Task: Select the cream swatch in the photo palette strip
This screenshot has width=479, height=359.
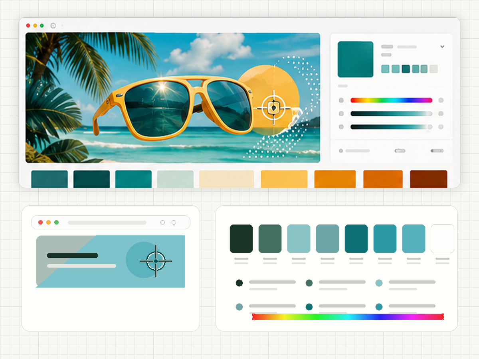Action: point(226,179)
